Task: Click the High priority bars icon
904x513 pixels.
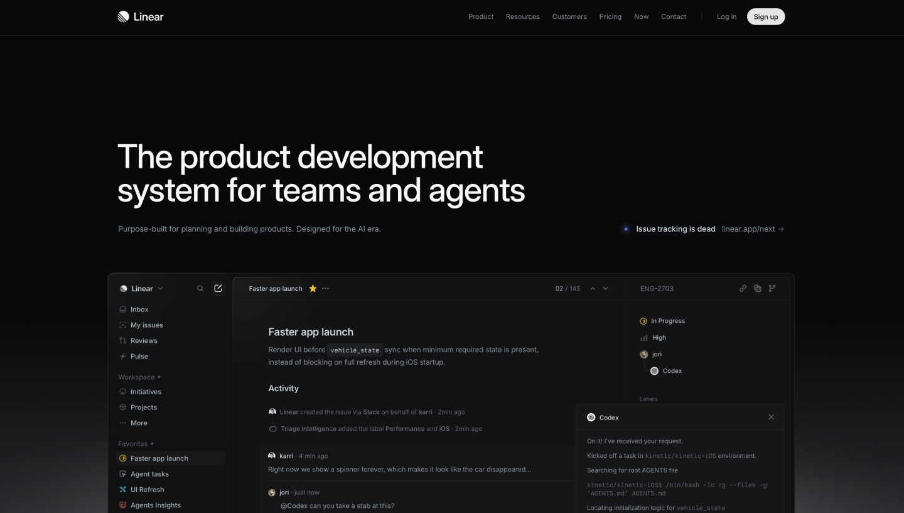Action: pyautogui.click(x=643, y=338)
